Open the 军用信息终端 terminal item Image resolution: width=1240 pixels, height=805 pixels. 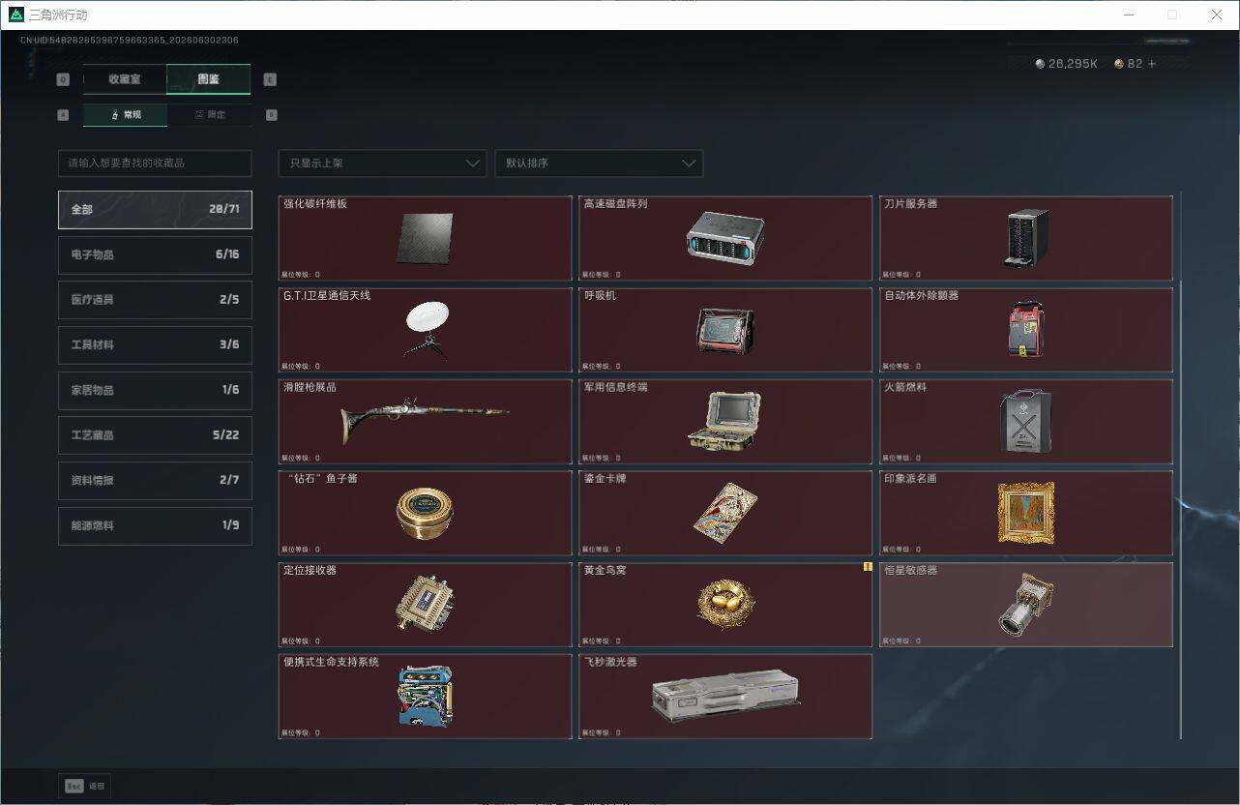[725, 422]
